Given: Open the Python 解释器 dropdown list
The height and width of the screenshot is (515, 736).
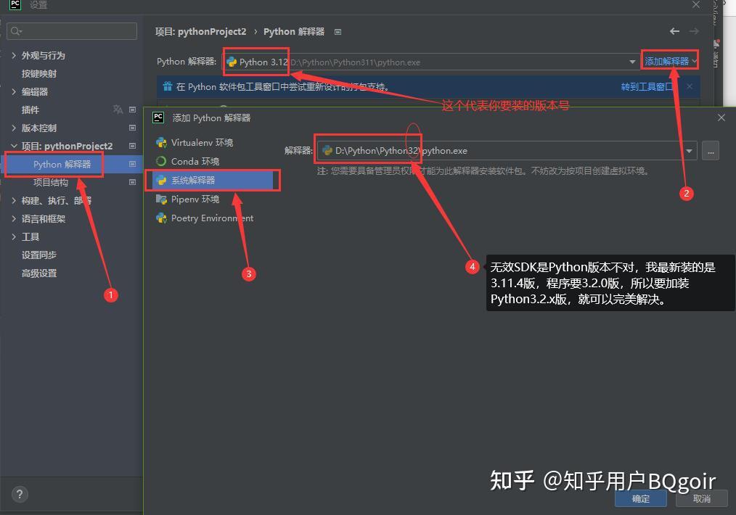Looking at the screenshot, I should [632, 62].
